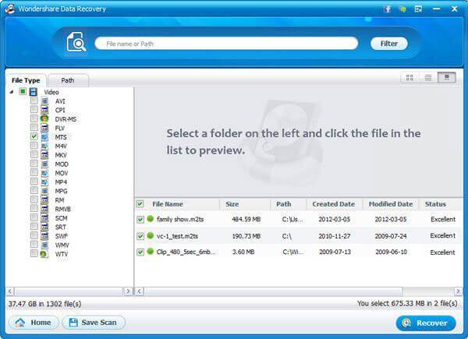The width and height of the screenshot is (468, 339).
Task: Switch to preview view layout
Action: coord(447,77)
